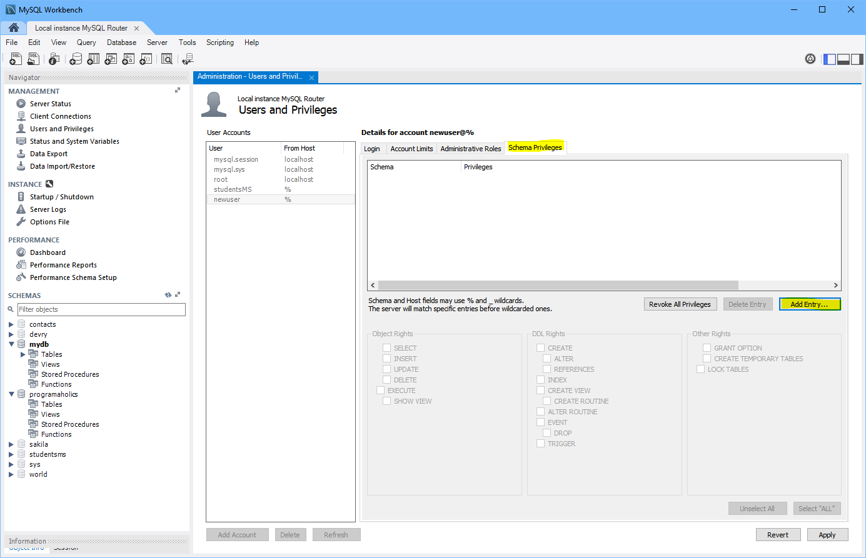This screenshot has width=866, height=558.
Task: Collapse the mydb schema tree
Action: point(11,344)
